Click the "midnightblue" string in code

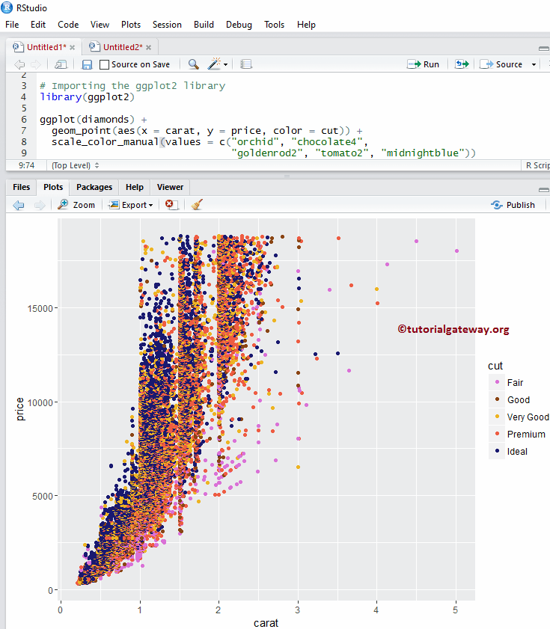(423, 153)
